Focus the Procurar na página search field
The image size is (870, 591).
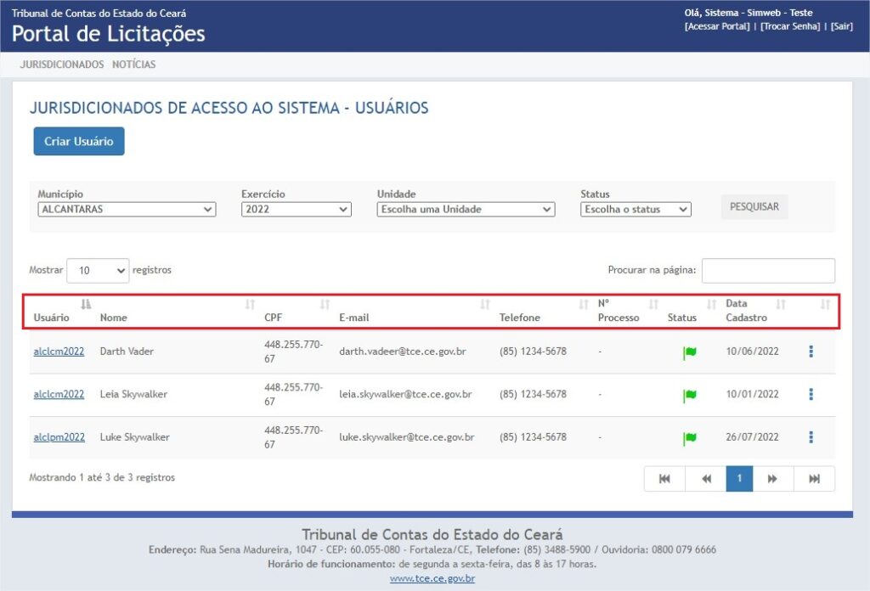point(768,271)
